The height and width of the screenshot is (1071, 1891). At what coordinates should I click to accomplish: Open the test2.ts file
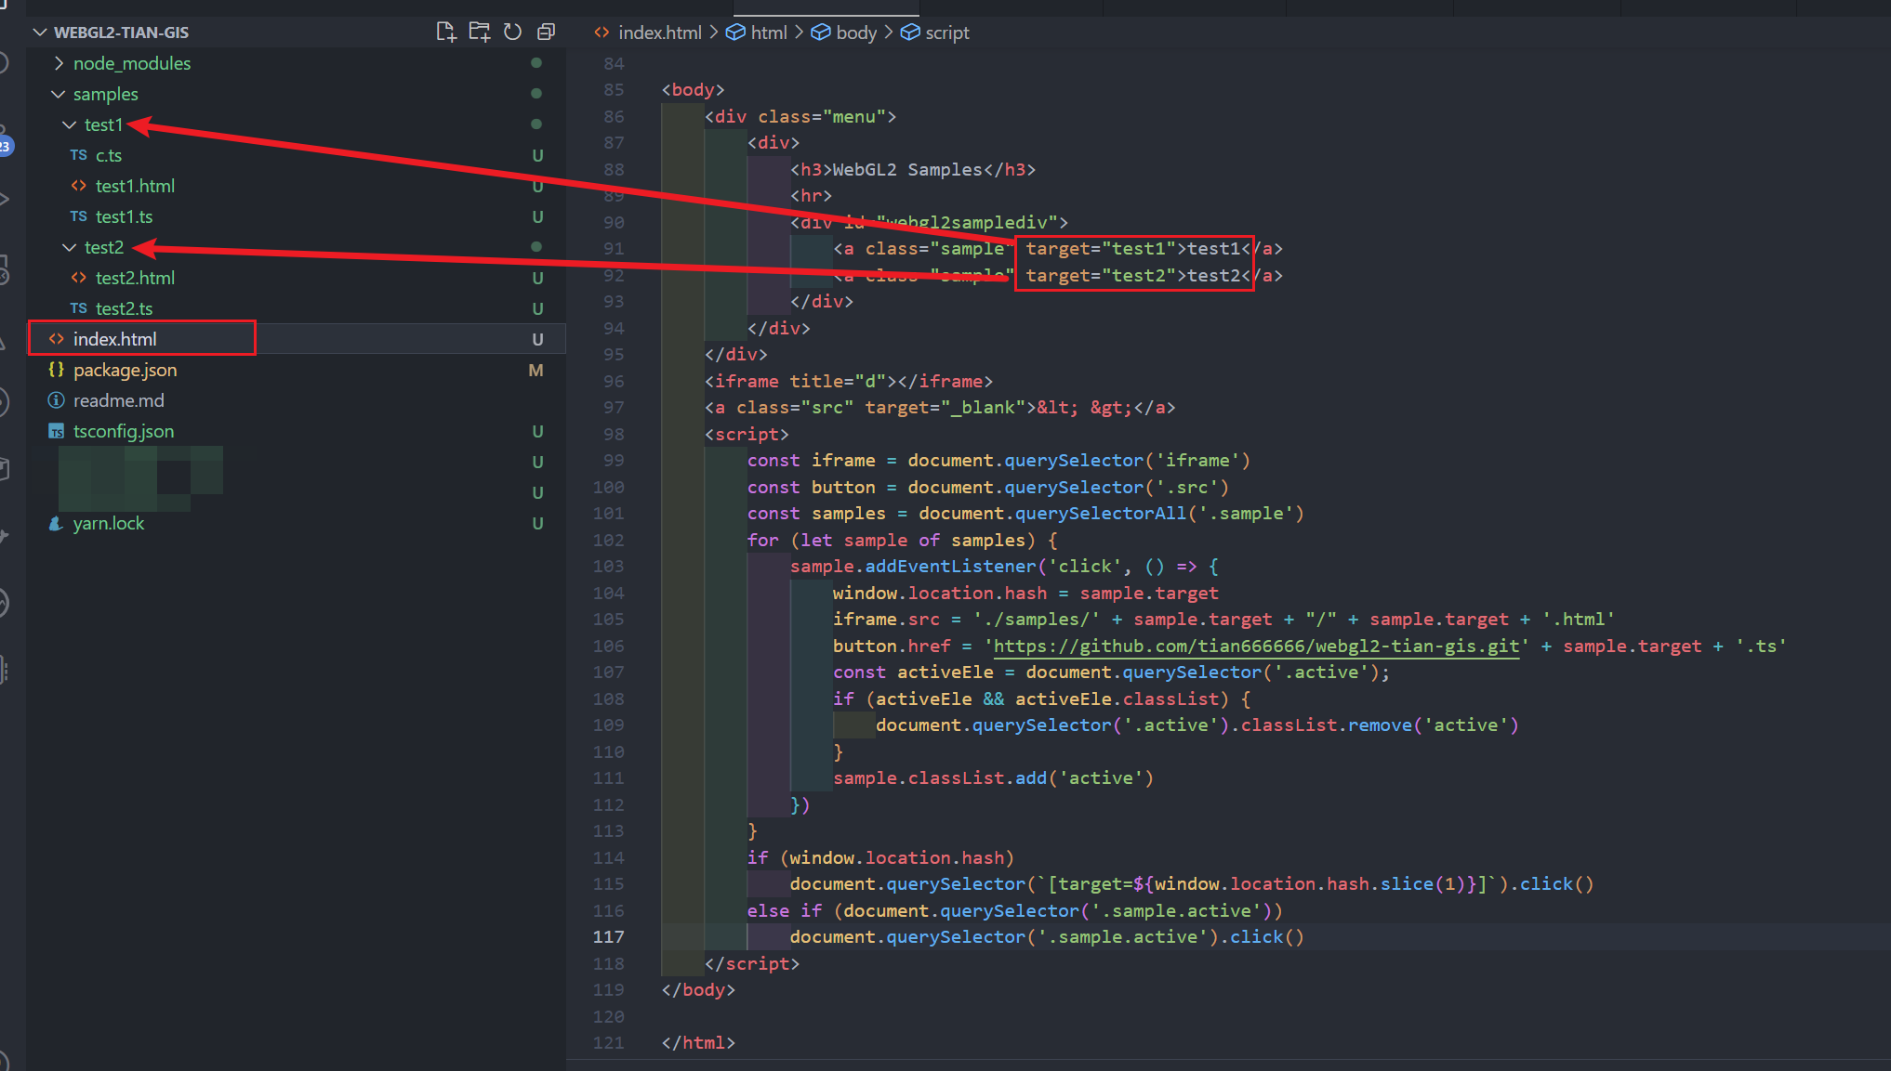(124, 308)
